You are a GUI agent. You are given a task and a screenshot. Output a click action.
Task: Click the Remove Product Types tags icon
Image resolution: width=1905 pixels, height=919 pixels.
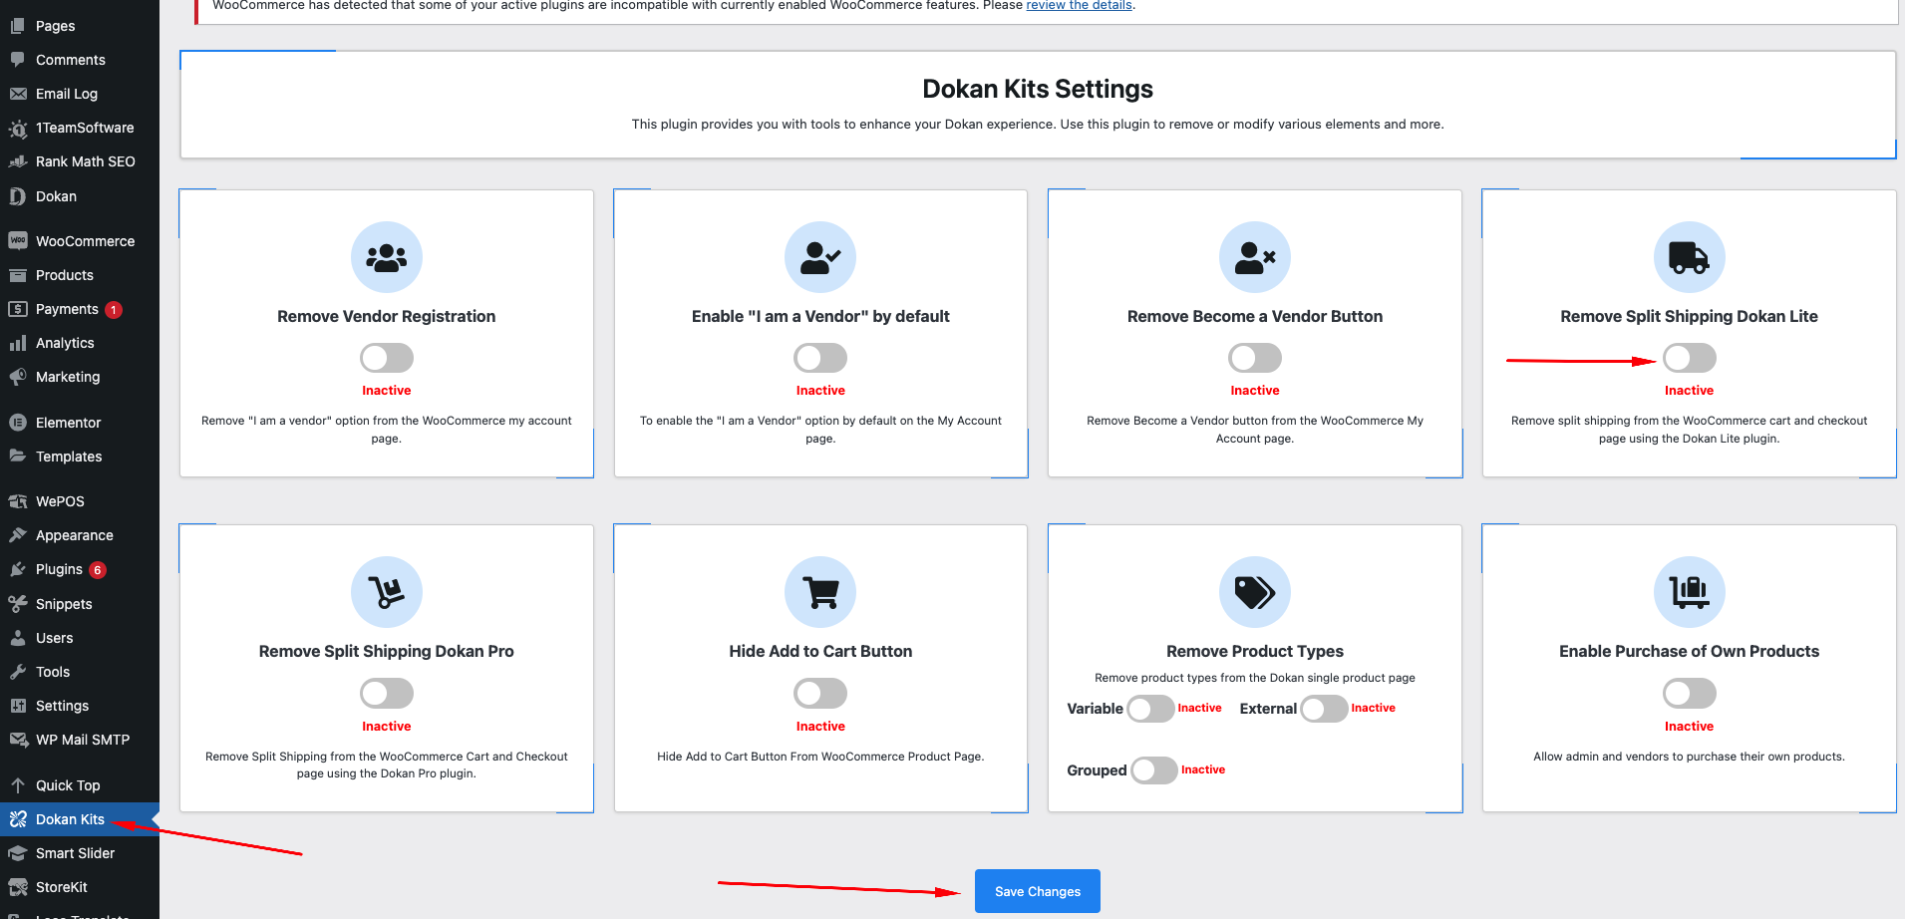1255,592
